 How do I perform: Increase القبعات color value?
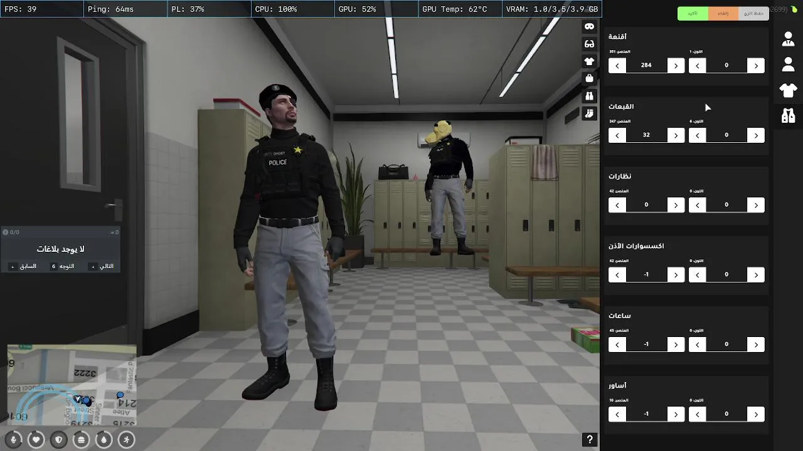(756, 135)
